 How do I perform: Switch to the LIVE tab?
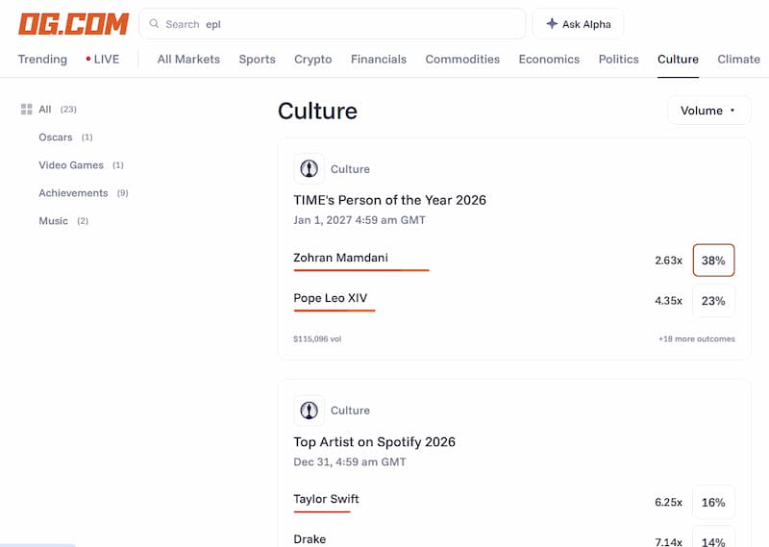[x=103, y=59]
